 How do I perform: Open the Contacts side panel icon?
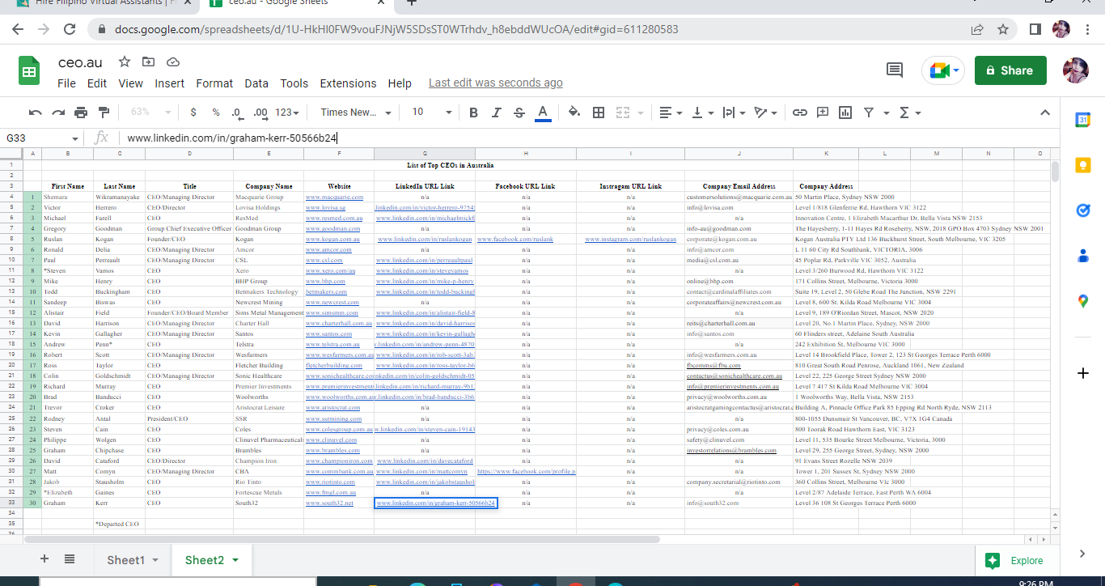tap(1083, 256)
